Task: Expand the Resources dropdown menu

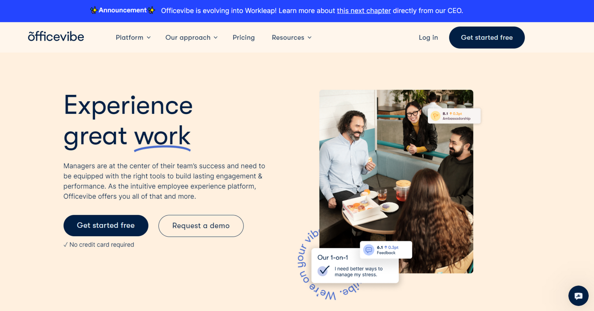Action: coord(292,38)
